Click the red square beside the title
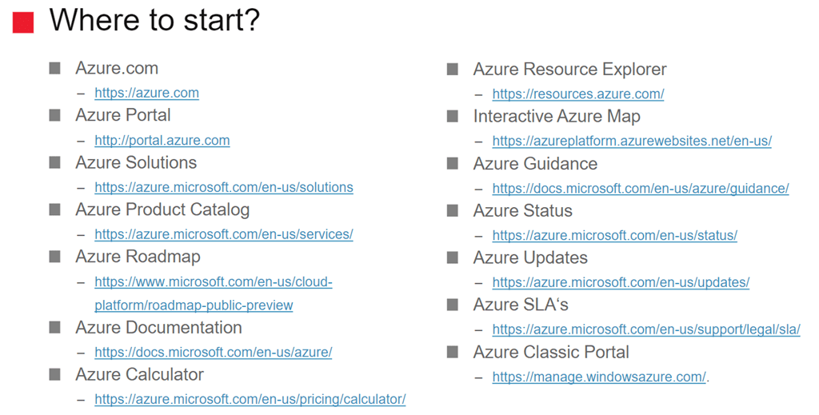This screenshot has height=415, width=819. pyautogui.click(x=23, y=22)
